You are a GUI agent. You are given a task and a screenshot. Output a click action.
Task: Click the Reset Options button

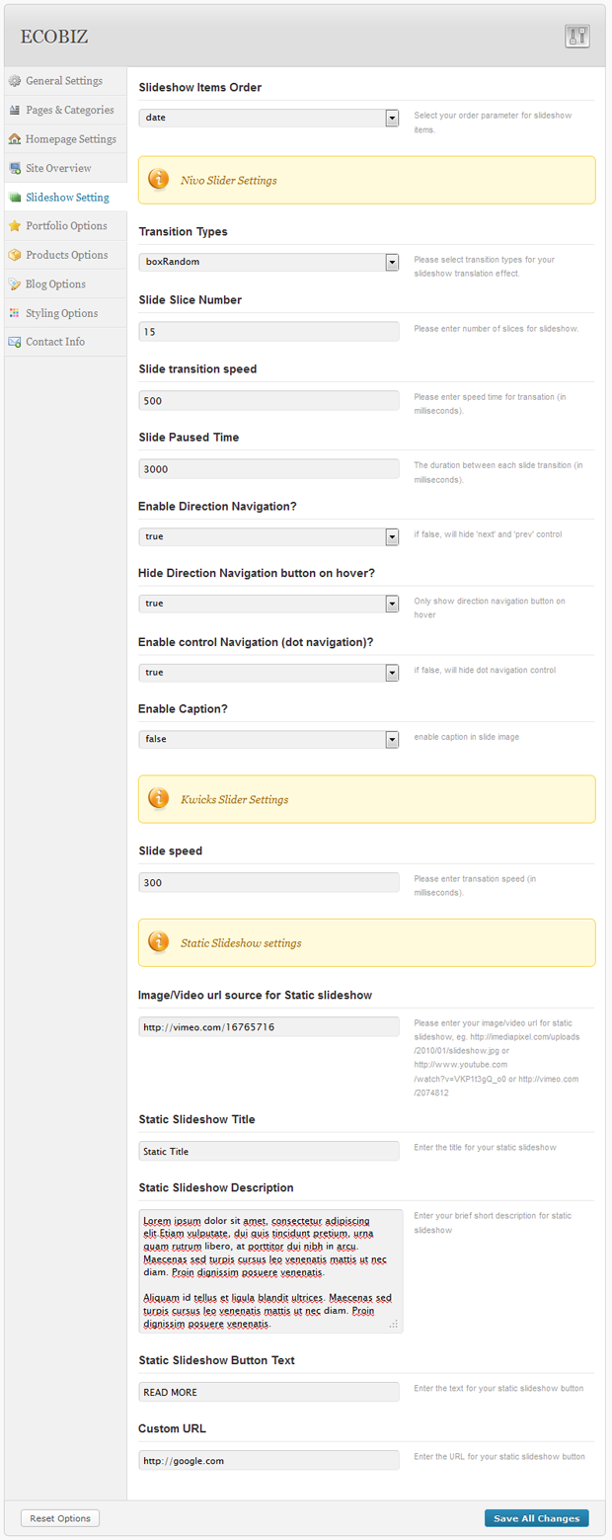tap(60, 1518)
